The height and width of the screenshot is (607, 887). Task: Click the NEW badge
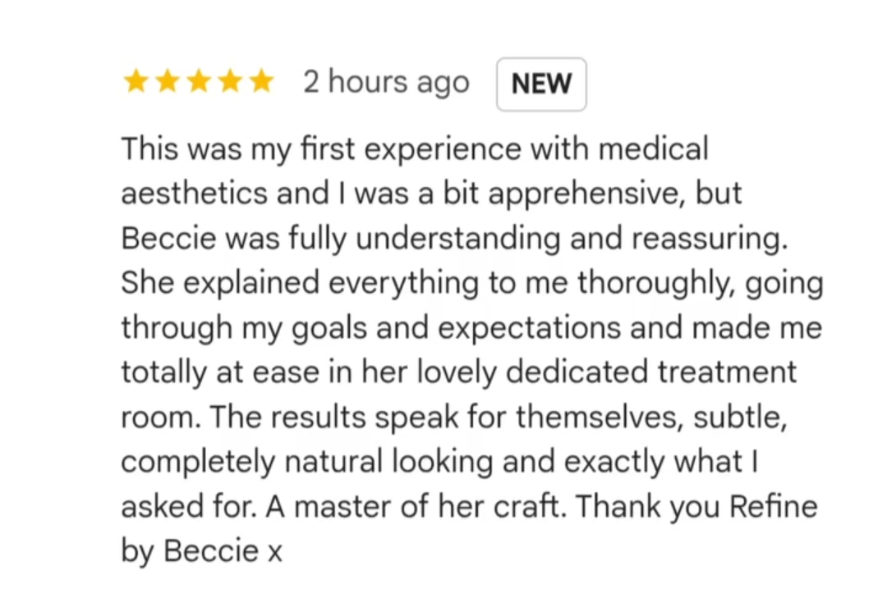tap(541, 84)
